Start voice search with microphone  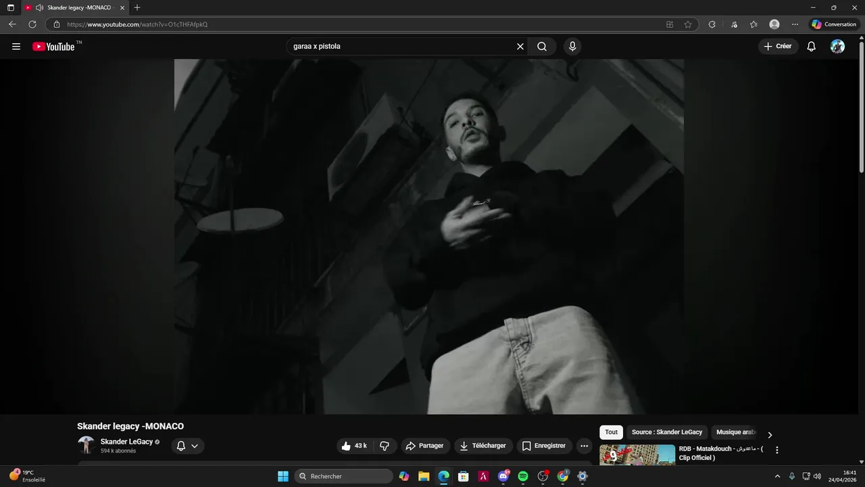click(x=572, y=47)
